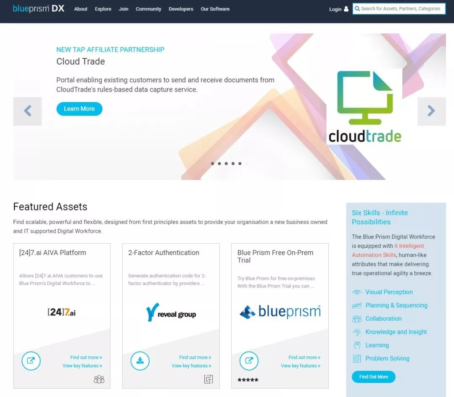Screen dimensions: 454x397
Task: Open the Developers menu
Action: click(x=181, y=9)
